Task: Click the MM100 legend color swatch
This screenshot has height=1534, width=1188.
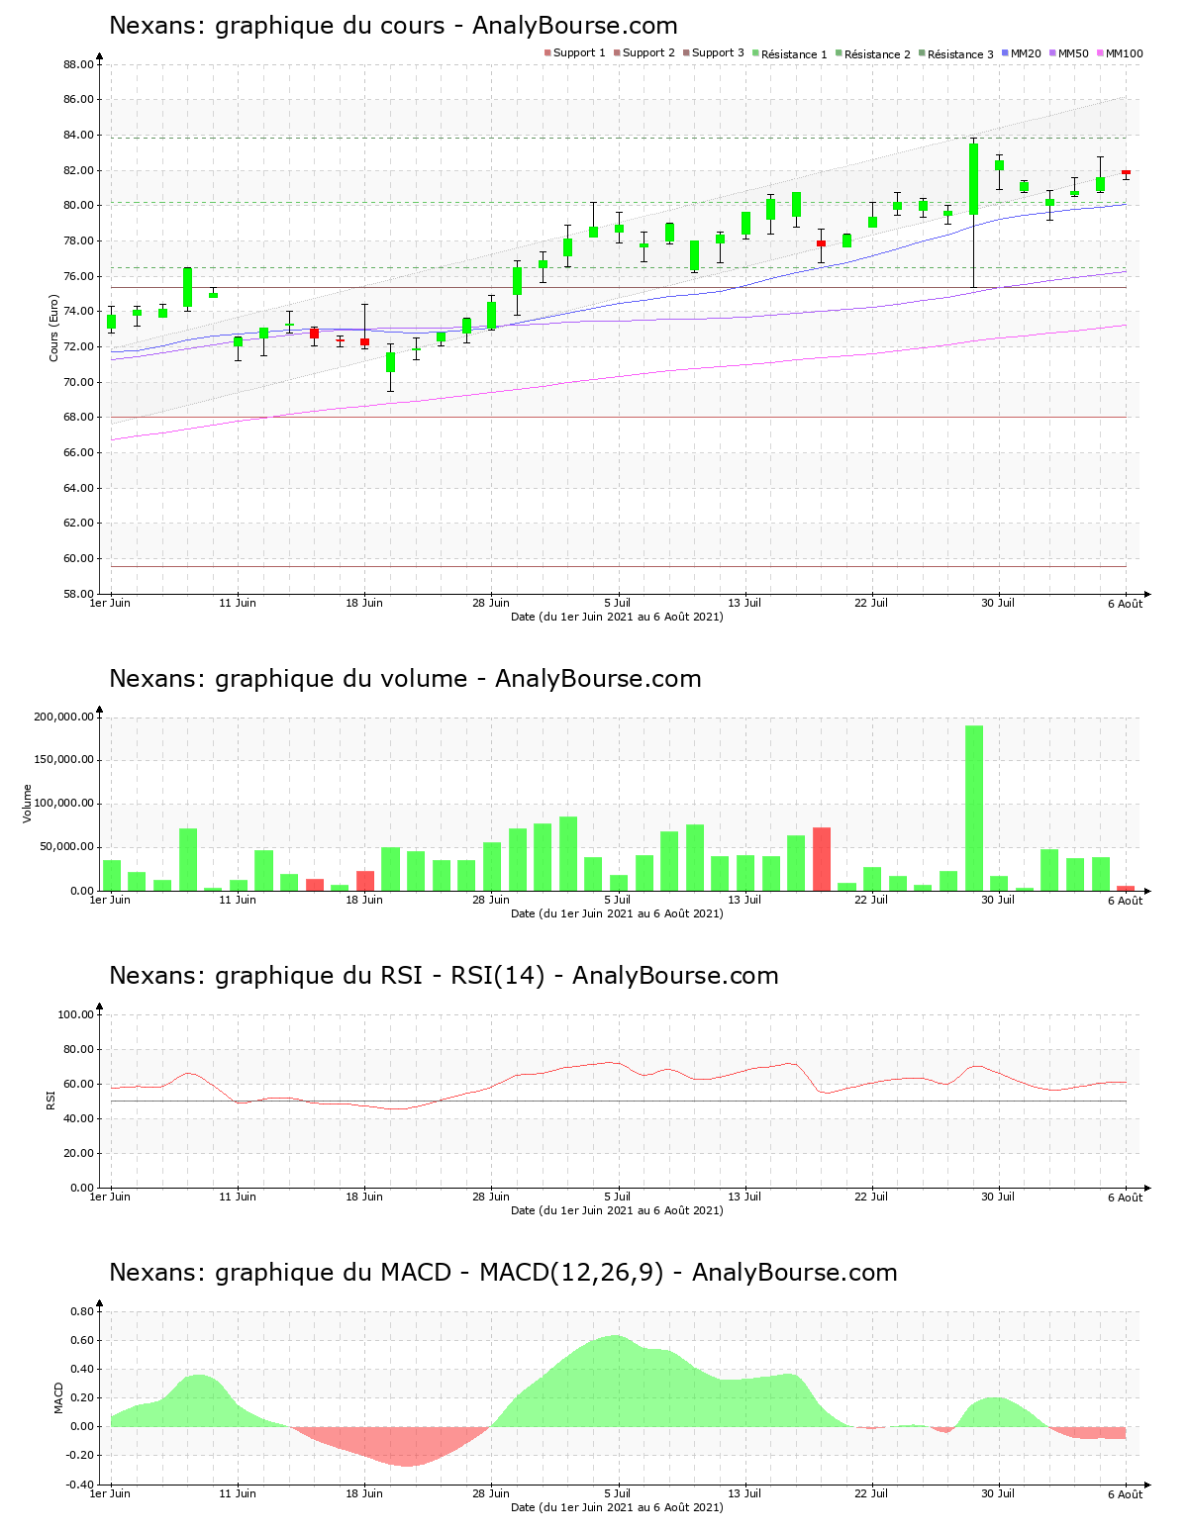Action: point(1100,53)
